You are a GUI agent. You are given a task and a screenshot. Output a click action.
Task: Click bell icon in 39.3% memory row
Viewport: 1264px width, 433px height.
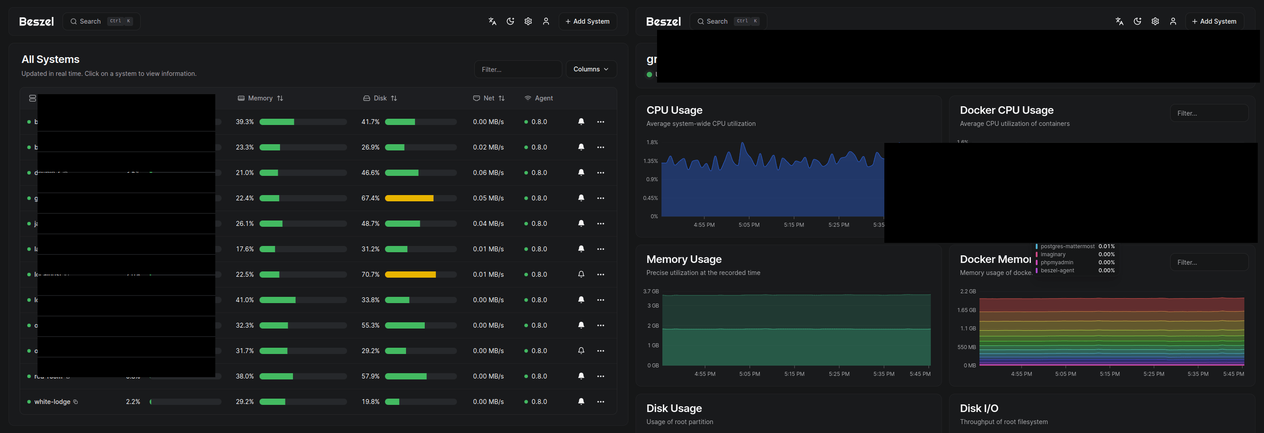(581, 121)
